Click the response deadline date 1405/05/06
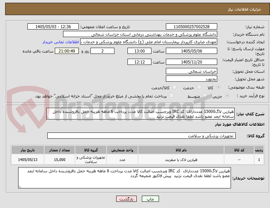Screen dimensions: 270x208 coord(191,51)
